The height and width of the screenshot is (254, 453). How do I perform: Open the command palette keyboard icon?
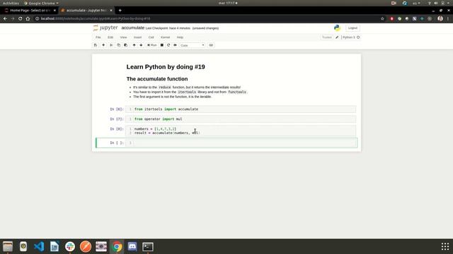coord(211,45)
